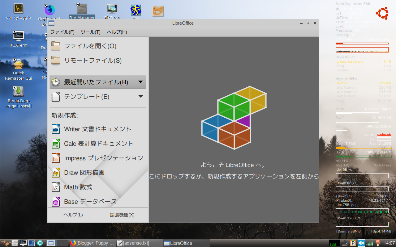Open the clipboard manager P icon in the tray
Viewport: 396px width, 247px height.
click(353, 243)
